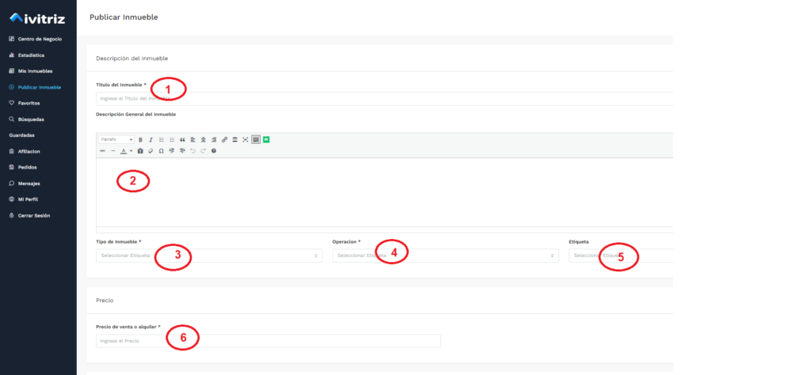The height and width of the screenshot is (375, 811).
Task: Enable distraction-free fullscreen editor mode
Action: [x=246, y=139]
